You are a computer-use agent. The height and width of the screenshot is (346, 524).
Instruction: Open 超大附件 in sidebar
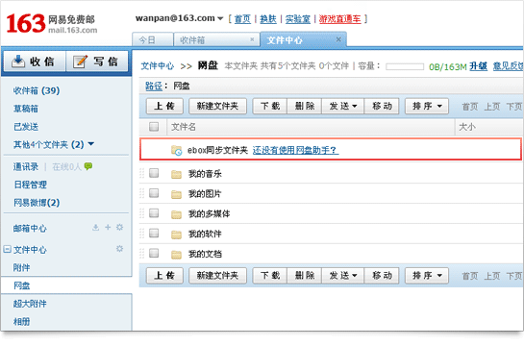pos(30,304)
